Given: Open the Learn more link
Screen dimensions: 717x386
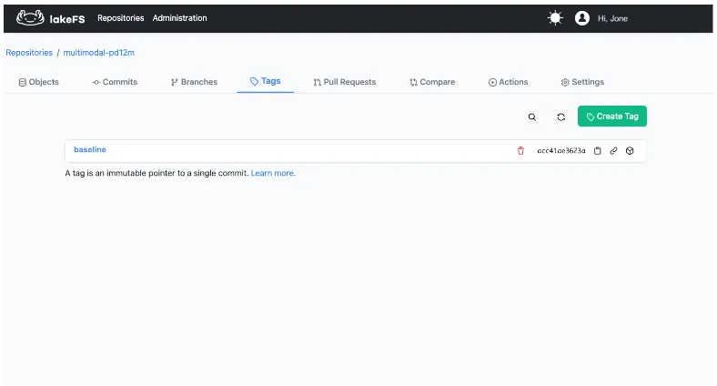Looking at the screenshot, I should coord(273,173).
